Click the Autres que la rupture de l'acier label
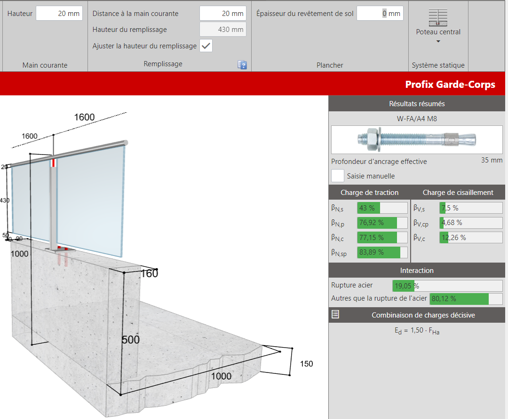 tap(379, 298)
